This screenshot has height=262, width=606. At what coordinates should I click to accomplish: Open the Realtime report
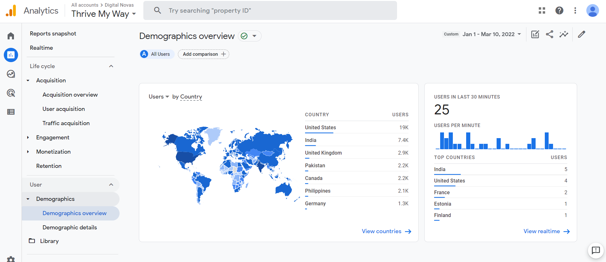coord(41,48)
